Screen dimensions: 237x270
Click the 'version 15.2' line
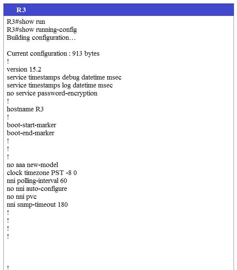[x=24, y=69]
